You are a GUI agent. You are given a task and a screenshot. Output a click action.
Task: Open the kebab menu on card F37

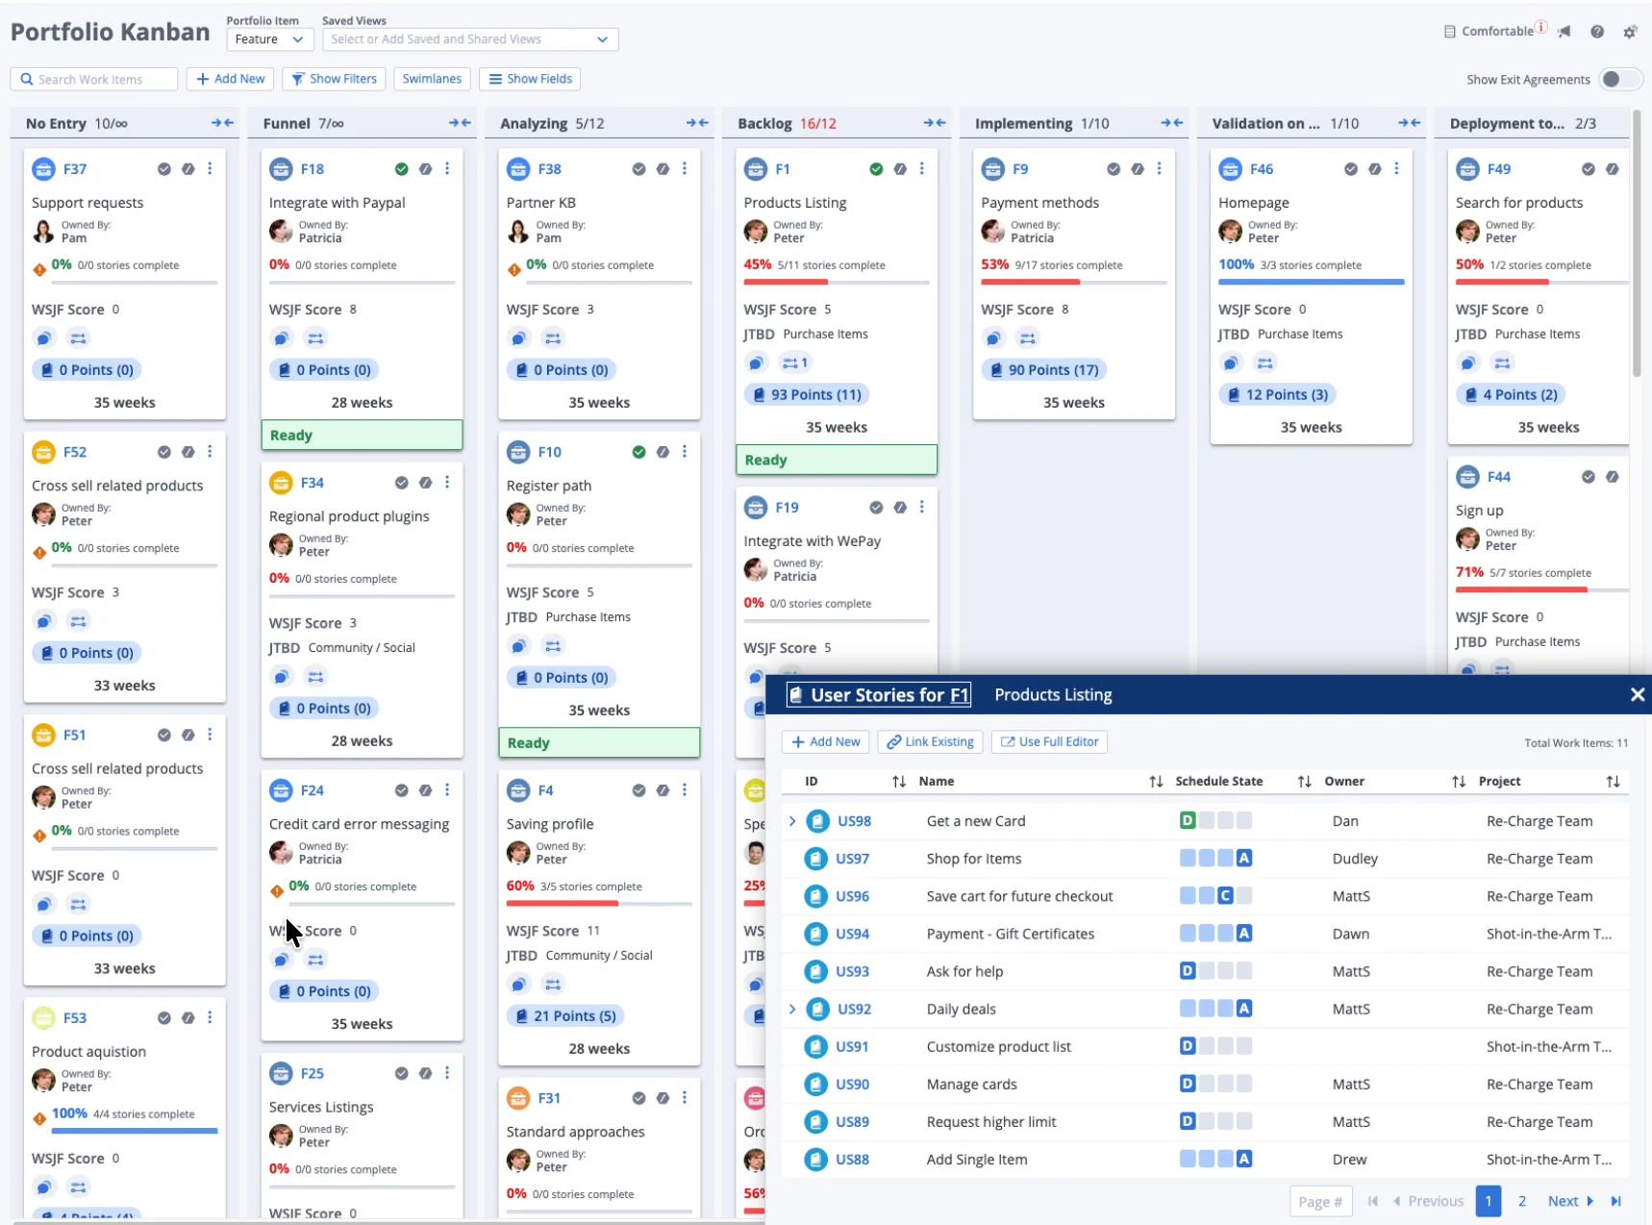click(x=210, y=168)
